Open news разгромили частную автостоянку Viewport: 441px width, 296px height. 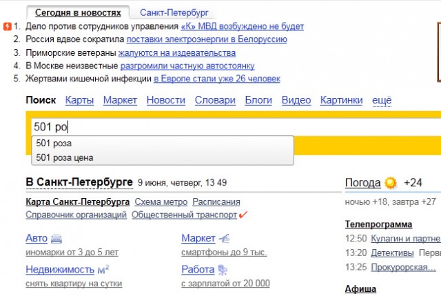click(x=187, y=66)
